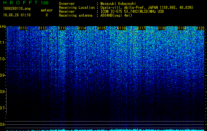Screen dimensions: 207x131
Task: Click the 0118 time marker
Action: (161, 28)
